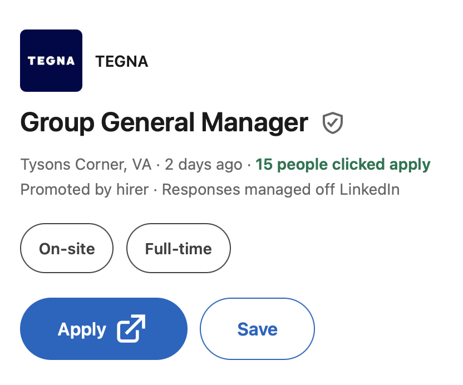The height and width of the screenshot is (385, 463).
Task: Click the Tysons Corner, VA location text
Action: [86, 165]
